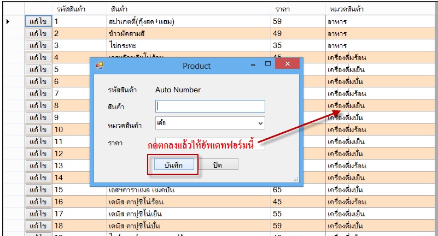The height and width of the screenshot is (236, 438).
Task: Maximize the Product dialog window
Action: point(267,63)
